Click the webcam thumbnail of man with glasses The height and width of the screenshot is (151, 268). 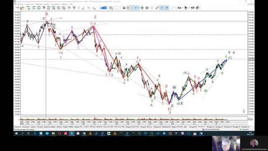click(226, 143)
